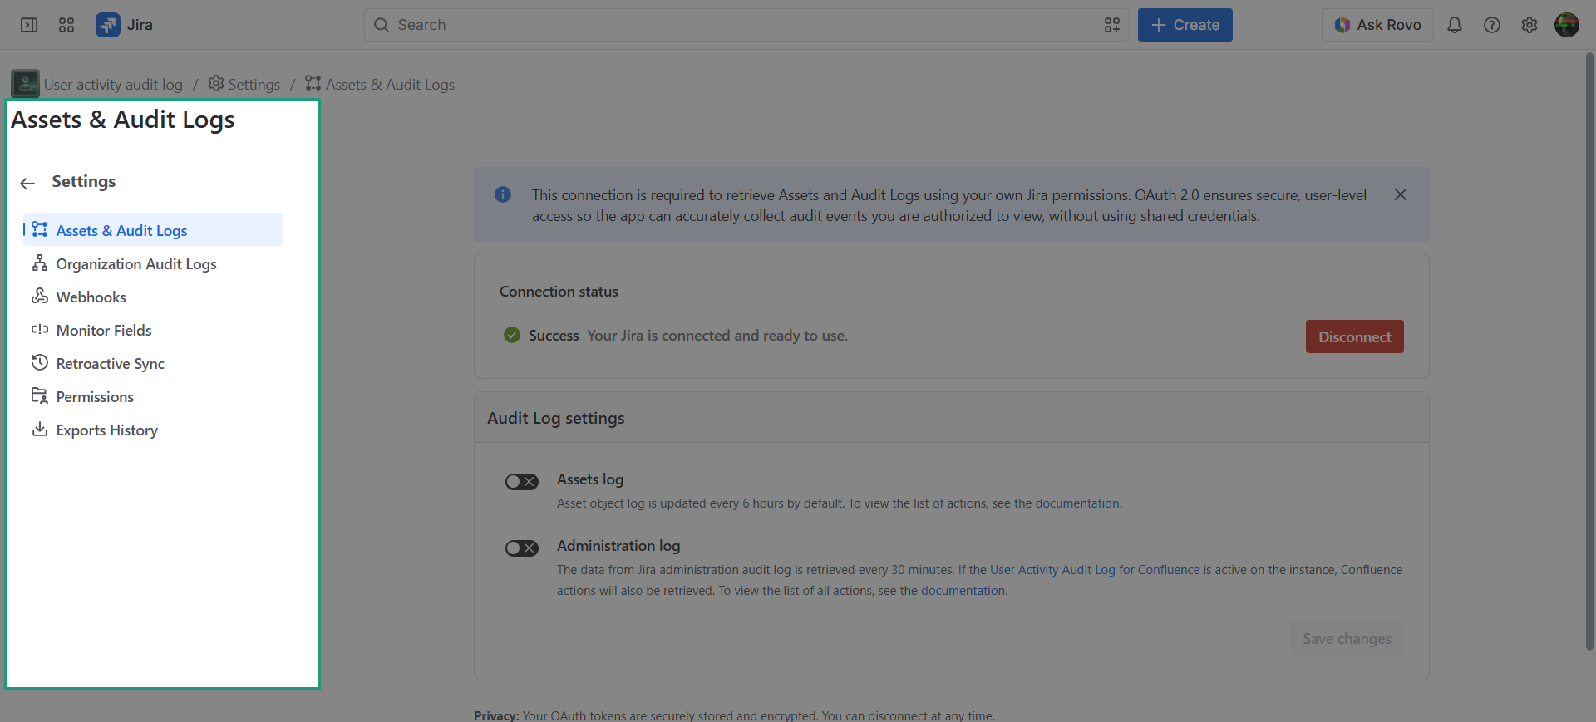Click the Audit Log settings heading

(x=555, y=418)
